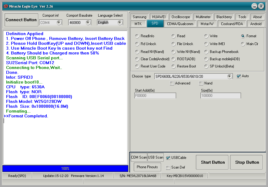Minimize the Miracle Eagle Eye window
This screenshot has width=268, height=187.
[x=254, y=6]
